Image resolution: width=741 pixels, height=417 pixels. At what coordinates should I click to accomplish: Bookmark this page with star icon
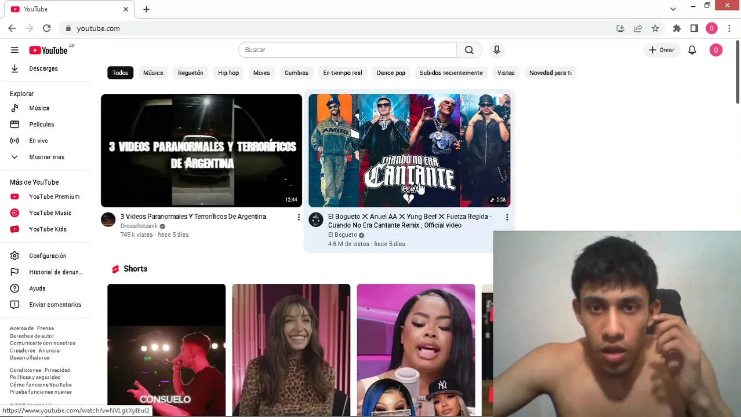point(655,28)
